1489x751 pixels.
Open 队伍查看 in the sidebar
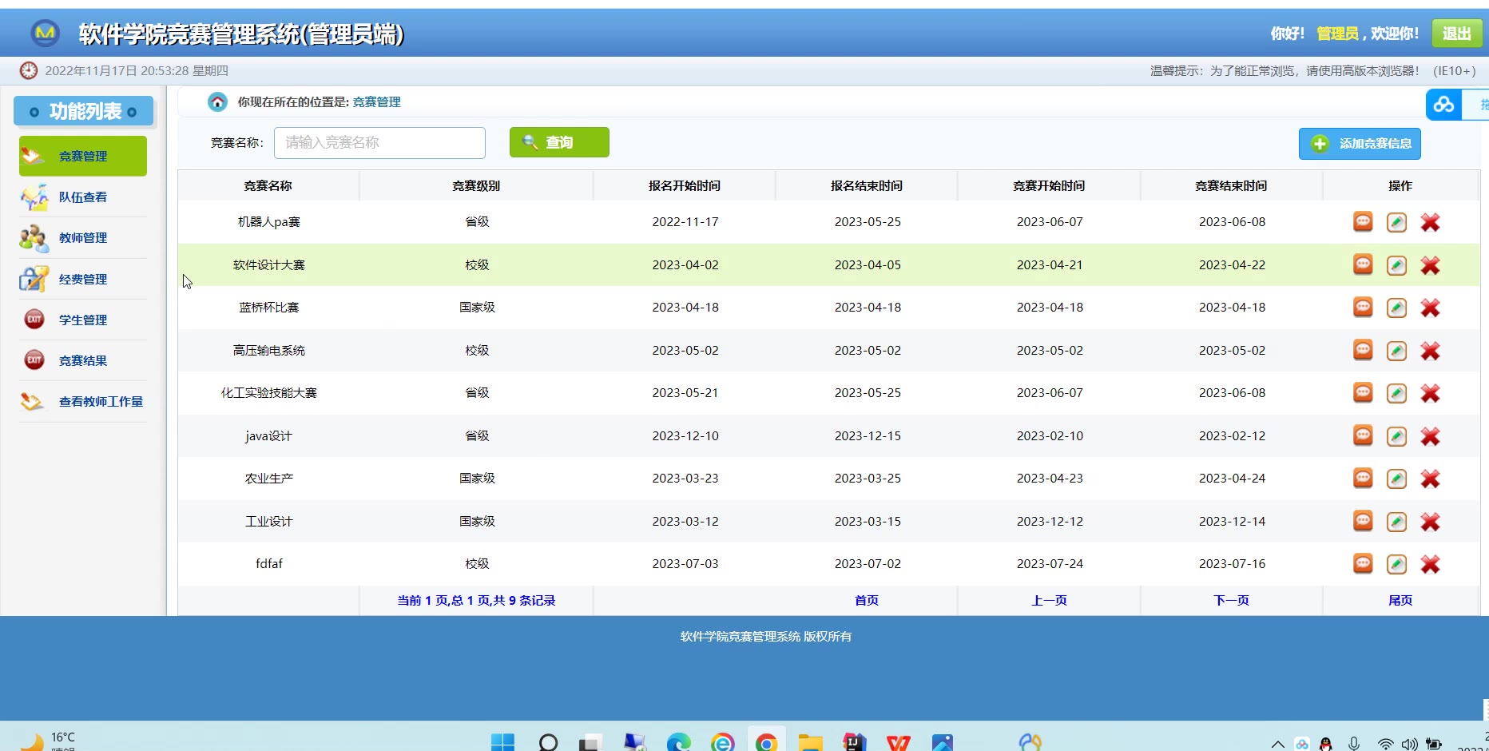click(x=83, y=197)
